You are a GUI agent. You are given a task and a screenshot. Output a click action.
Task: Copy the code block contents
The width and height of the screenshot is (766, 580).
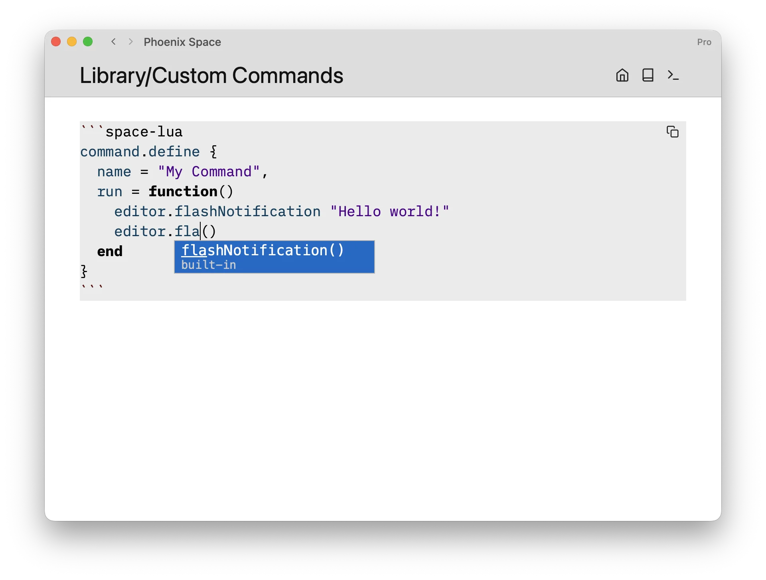pyautogui.click(x=672, y=132)
